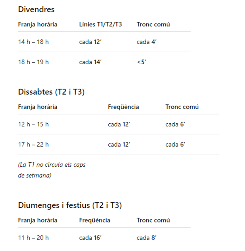Click the 14 h – 18 h time slot

[33, 42]
